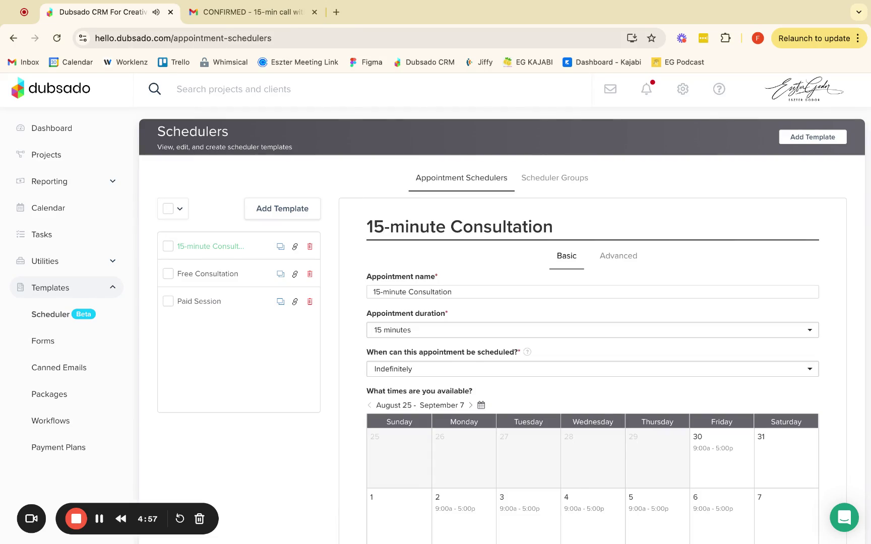Pause the screen recording
Image resolution: width=871 pixels, height=544 pixels.
point(99,519)
